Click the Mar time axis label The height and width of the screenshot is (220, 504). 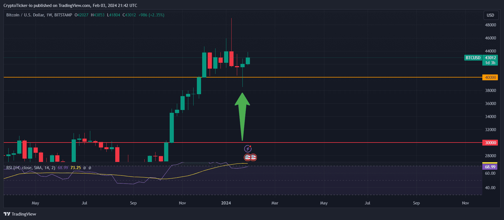275,203
